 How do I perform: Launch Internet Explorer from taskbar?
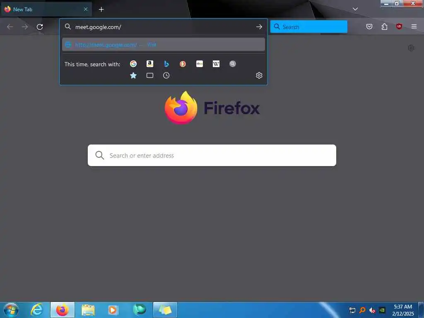37,310
